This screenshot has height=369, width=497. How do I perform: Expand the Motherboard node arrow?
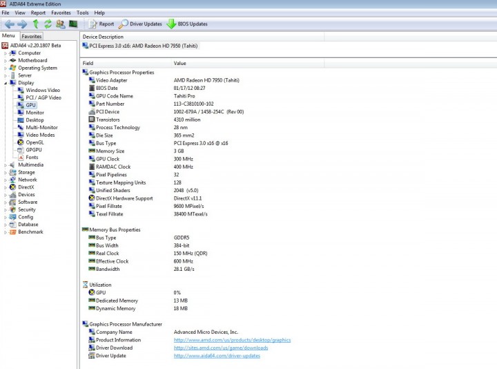click(6, 61)
